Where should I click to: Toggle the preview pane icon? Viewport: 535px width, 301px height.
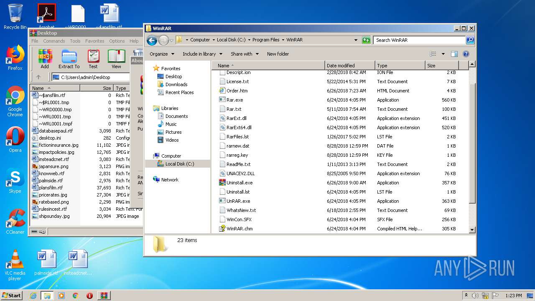(x=454, y=54)
